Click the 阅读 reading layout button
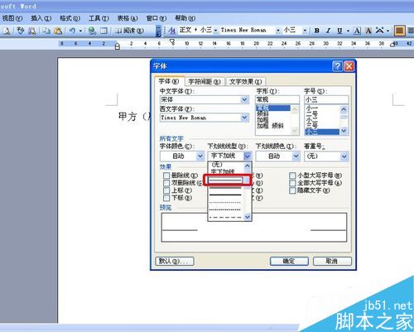The image size is (414, 332). (129, 31)
